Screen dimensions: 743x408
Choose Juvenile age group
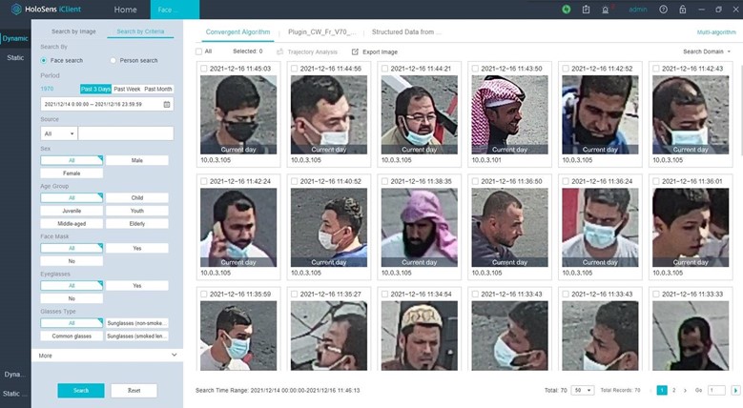coord(72,211)
